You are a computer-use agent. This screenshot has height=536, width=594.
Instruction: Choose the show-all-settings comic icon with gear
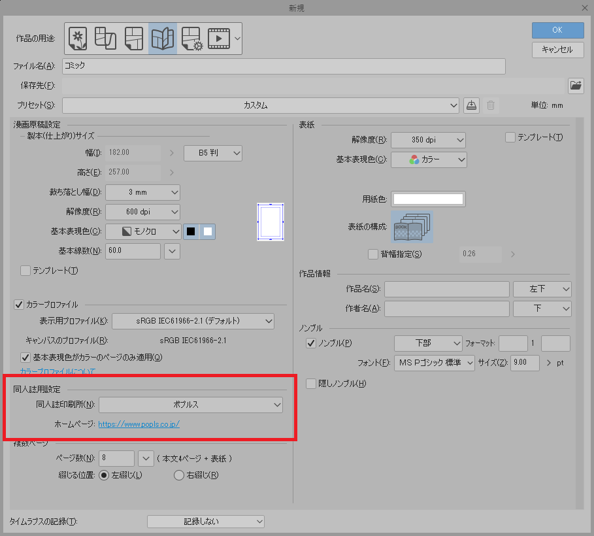click(191, 39)
